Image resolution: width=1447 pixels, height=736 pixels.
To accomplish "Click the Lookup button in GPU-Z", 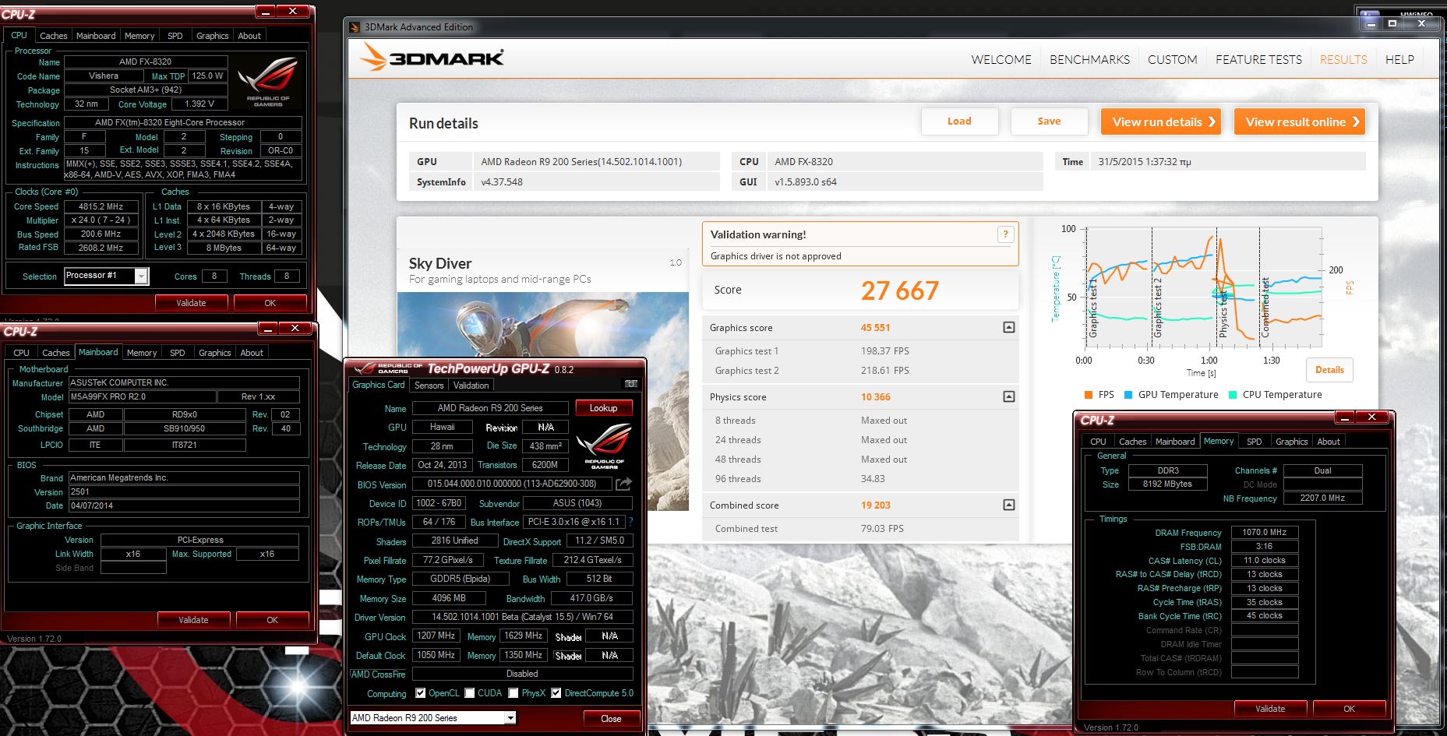I will coord(603,408).
